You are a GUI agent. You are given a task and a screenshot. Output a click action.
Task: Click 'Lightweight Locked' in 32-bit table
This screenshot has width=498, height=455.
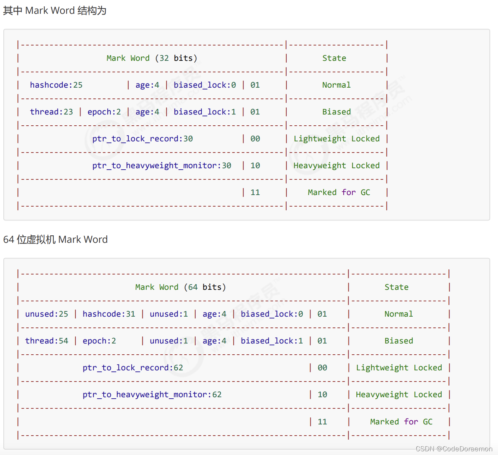click(x=337, y=139)
